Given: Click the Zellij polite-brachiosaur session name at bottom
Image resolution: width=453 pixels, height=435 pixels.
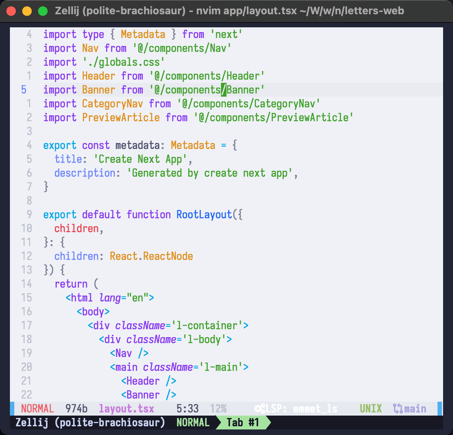Looking at the screenshot, I should pyautogui.click(x=90, y=423).
